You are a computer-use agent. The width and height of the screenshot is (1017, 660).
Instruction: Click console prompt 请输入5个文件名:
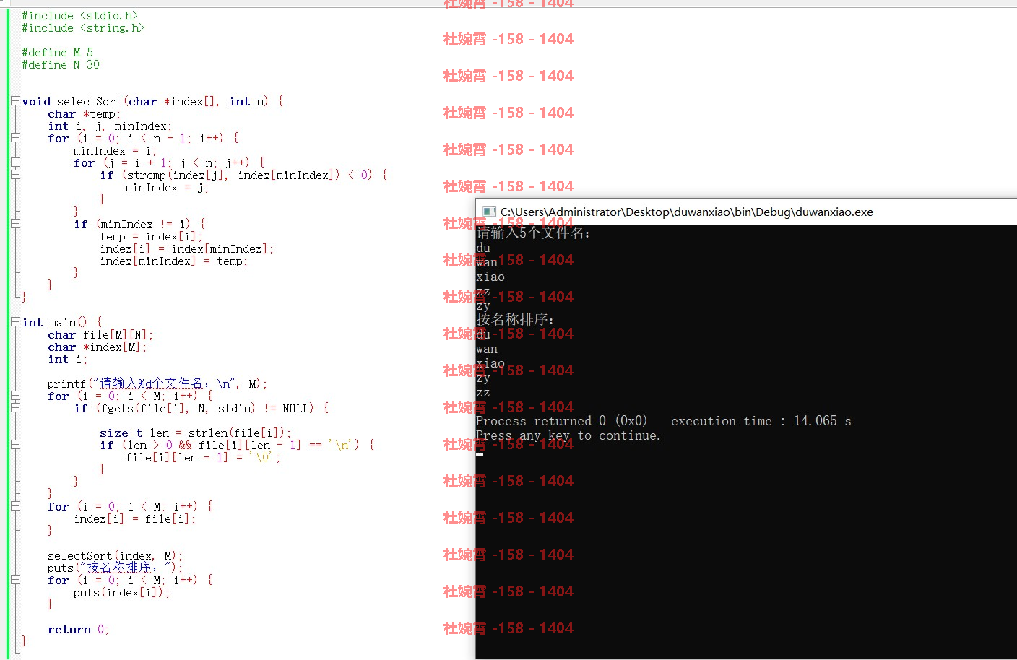click(533, 233)
